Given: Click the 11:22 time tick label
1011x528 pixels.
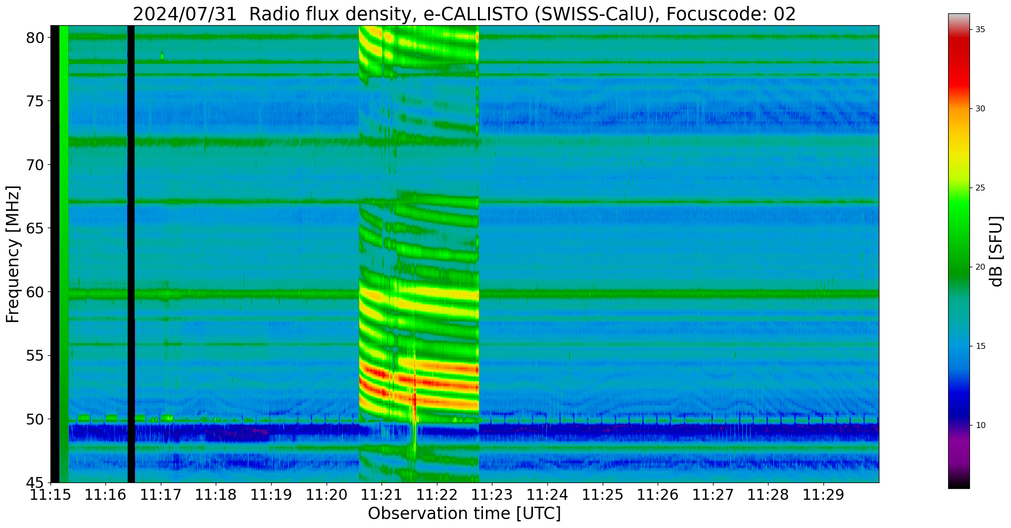Looking at the screenshot, I should pyautogui.click(x=436, y=495).
